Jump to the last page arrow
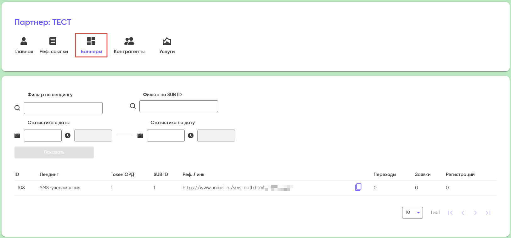Viewport: 511px width, 238px height. pos(488,213)
